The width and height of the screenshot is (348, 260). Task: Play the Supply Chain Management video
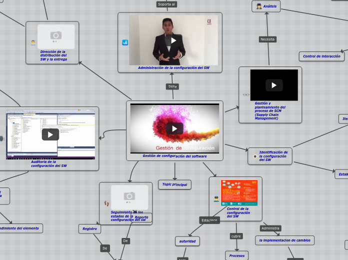(x=274, y=85)
